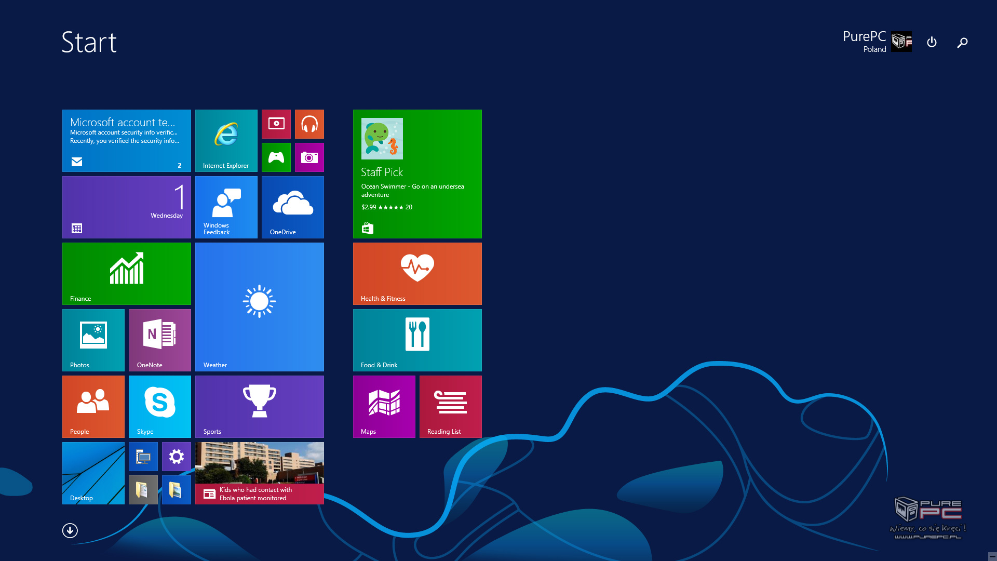Click the "$2.99" price rating line
Screen dimensions: 997x561
pyautogui.click(x=387, y=207)
